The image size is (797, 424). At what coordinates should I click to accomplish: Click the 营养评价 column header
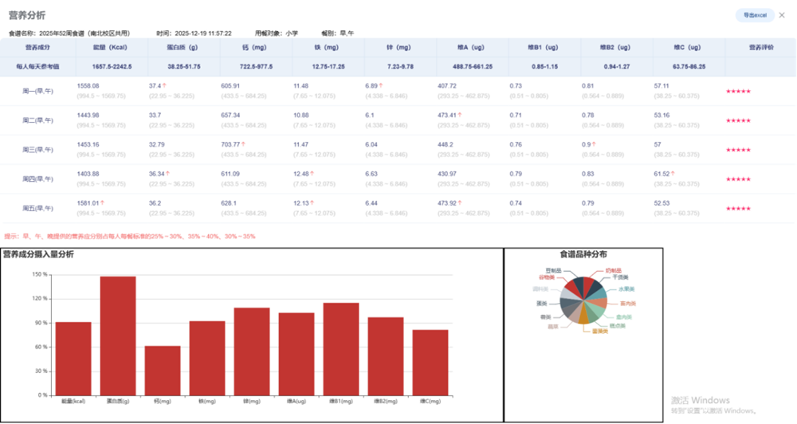[x=760, y=48]
